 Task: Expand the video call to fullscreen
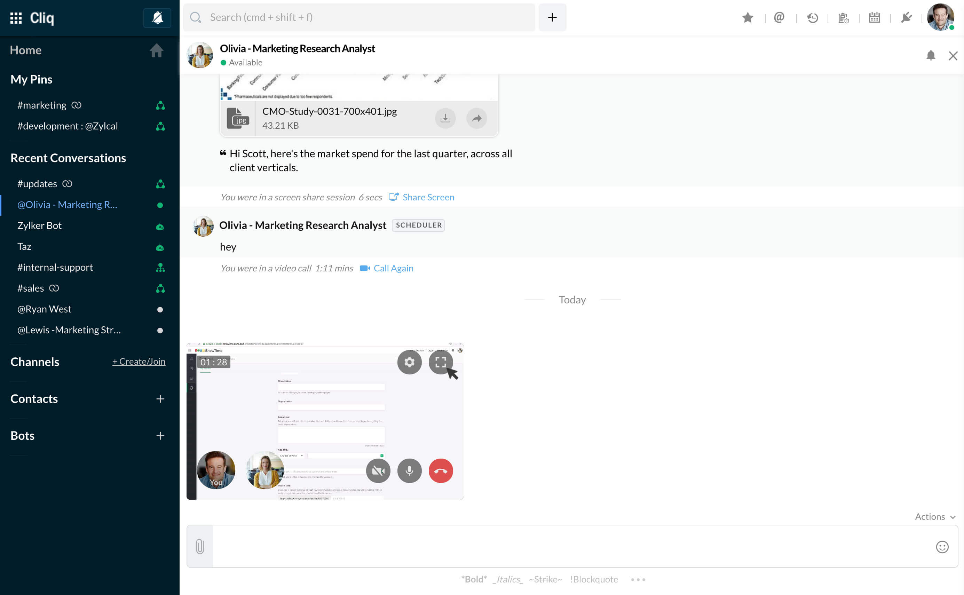coord(441,362)
